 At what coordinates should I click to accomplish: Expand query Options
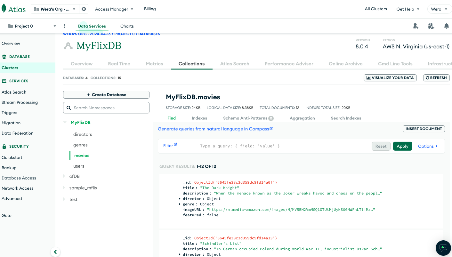428,146
